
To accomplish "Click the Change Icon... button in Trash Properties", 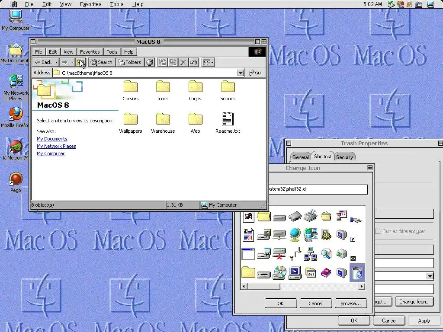I will coord(414,301).
